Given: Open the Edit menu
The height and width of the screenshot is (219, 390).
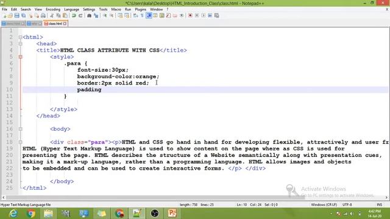Looking at the screenshot, I should (x=13, y=9).
